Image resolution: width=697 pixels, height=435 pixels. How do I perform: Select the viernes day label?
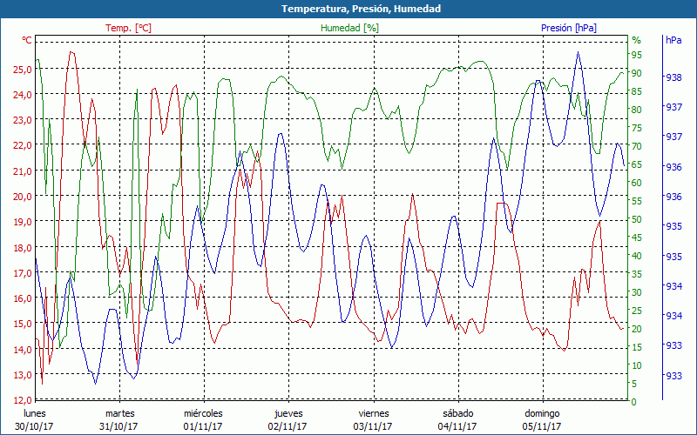[x=373, y=413]
